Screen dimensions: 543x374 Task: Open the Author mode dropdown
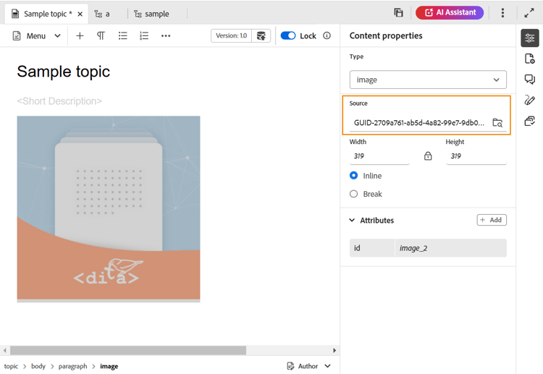pos(309,366)
